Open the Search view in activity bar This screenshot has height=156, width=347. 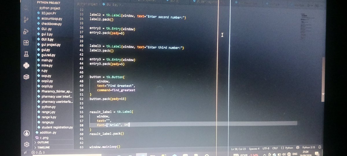click(x=27, y=9)
